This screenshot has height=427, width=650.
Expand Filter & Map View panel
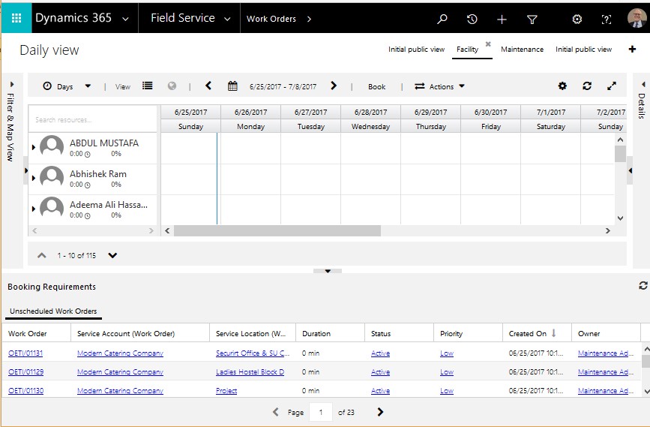(x=11, y=84)
